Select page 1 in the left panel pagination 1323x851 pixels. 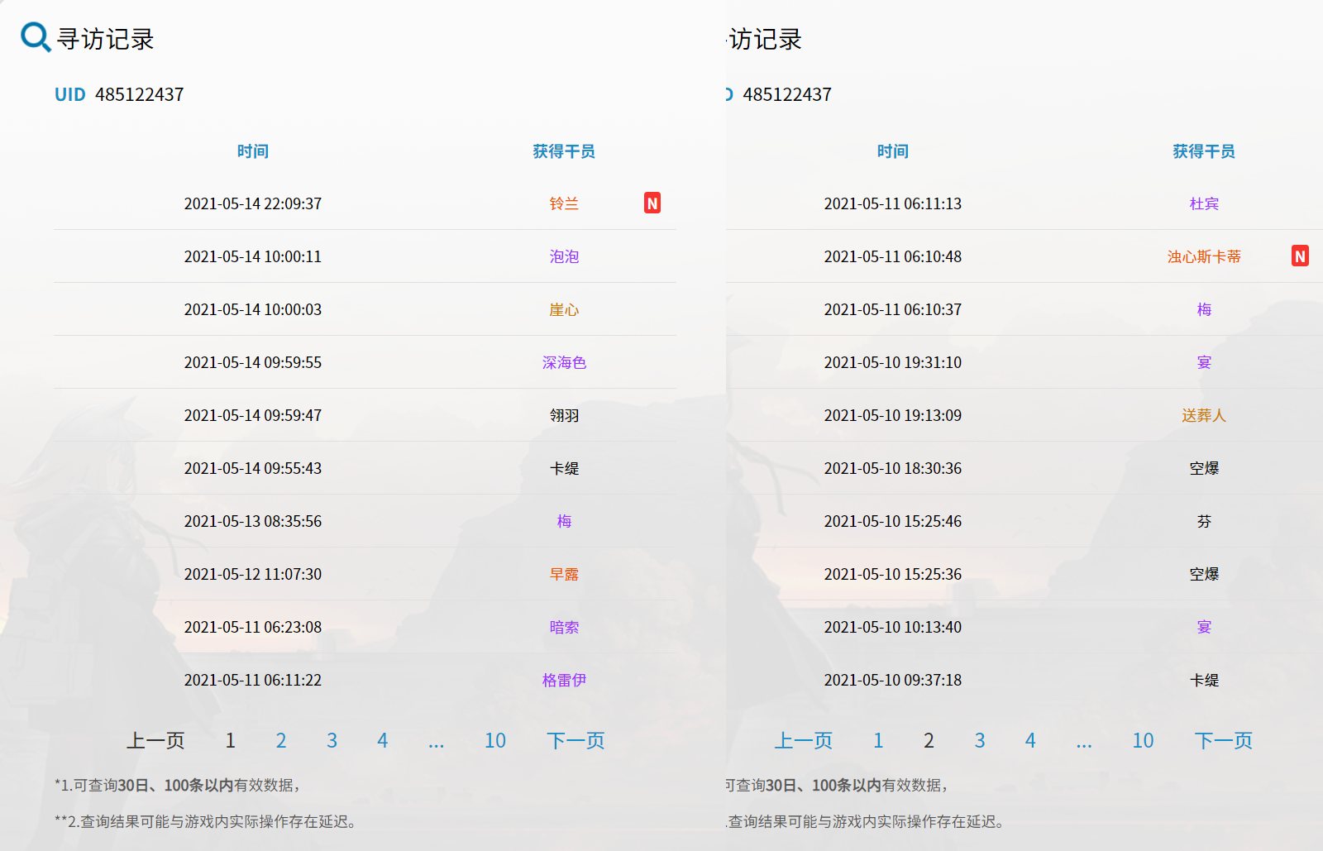[x=231, y=740]
